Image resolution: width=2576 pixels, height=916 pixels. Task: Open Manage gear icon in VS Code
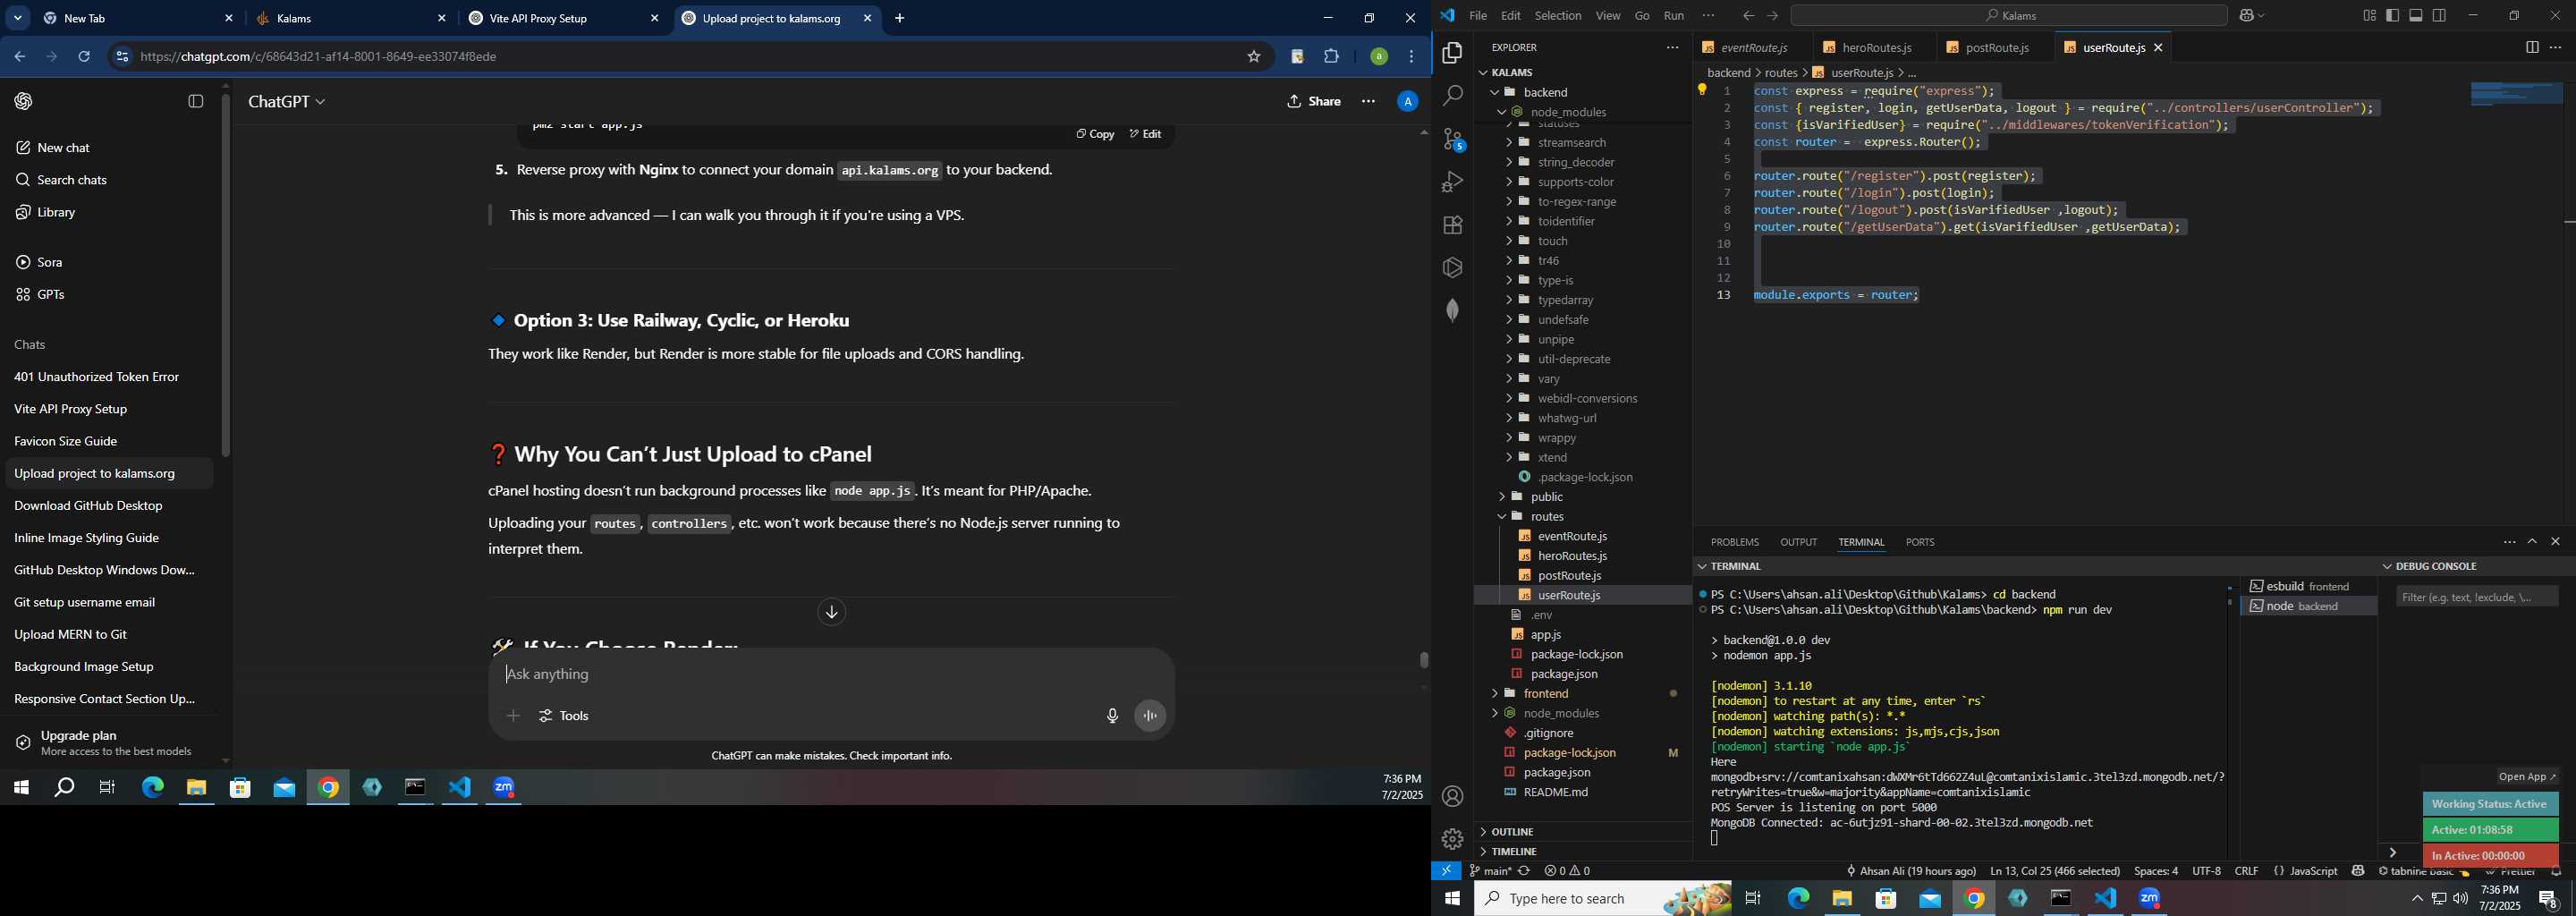coord(1452,839)
